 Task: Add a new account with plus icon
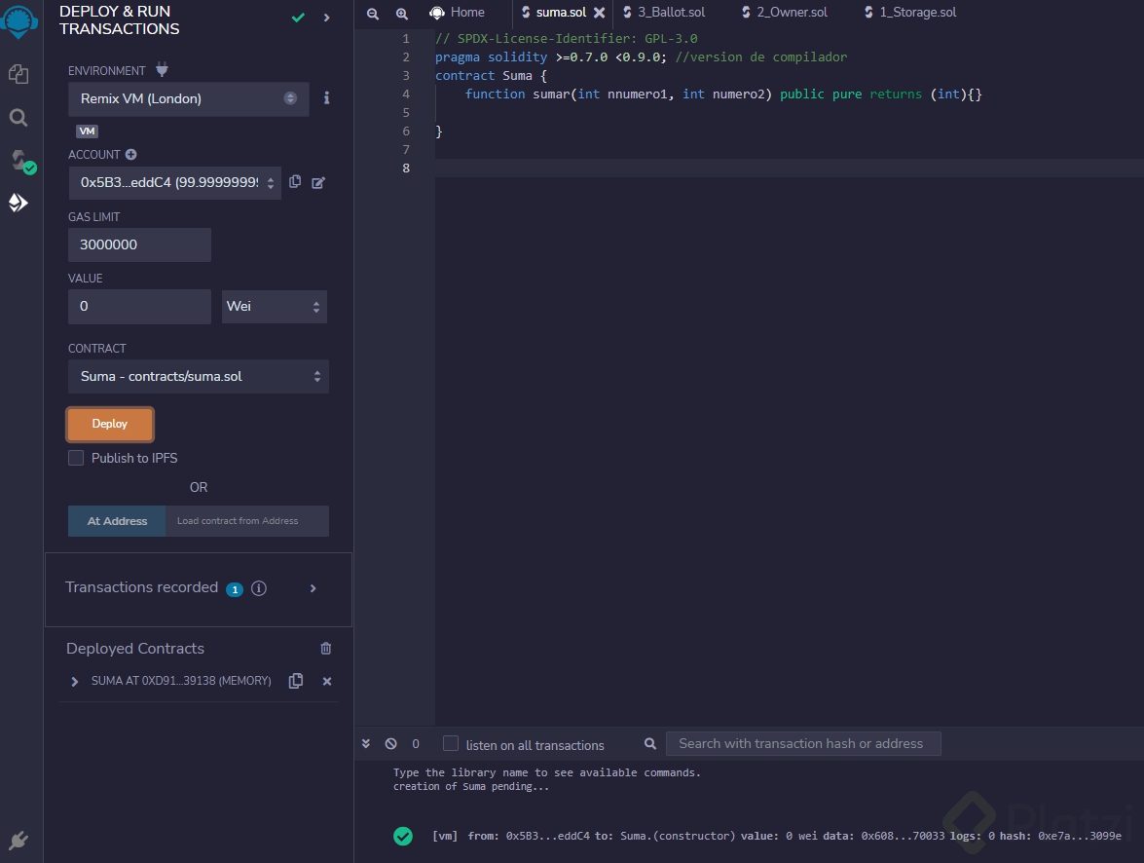tap(130, 155)
